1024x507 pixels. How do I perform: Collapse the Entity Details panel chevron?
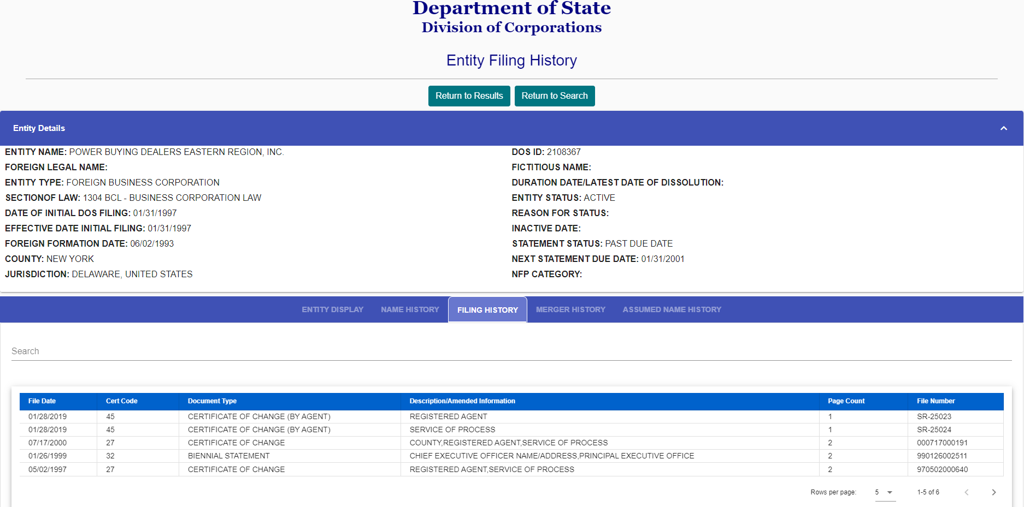1003,128
